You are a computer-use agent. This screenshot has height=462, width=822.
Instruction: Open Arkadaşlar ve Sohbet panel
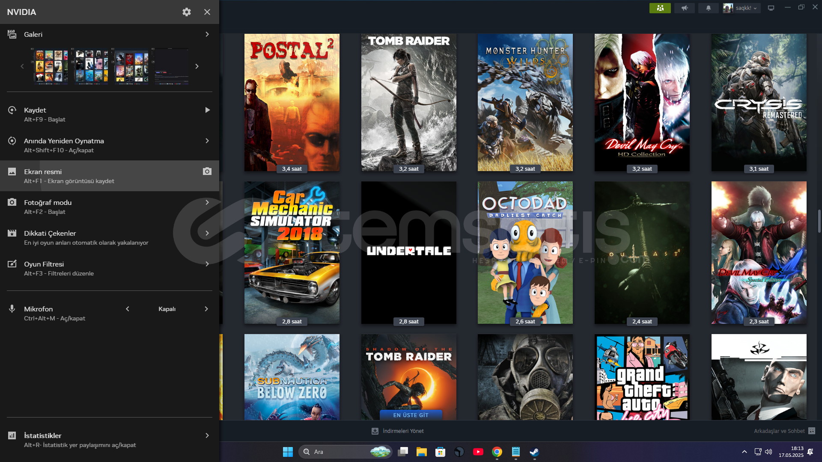[784, 431]
